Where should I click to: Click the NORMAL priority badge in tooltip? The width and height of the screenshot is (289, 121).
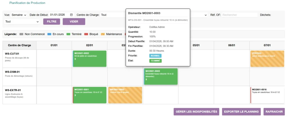pyautogui.click(x=156, y=56)
